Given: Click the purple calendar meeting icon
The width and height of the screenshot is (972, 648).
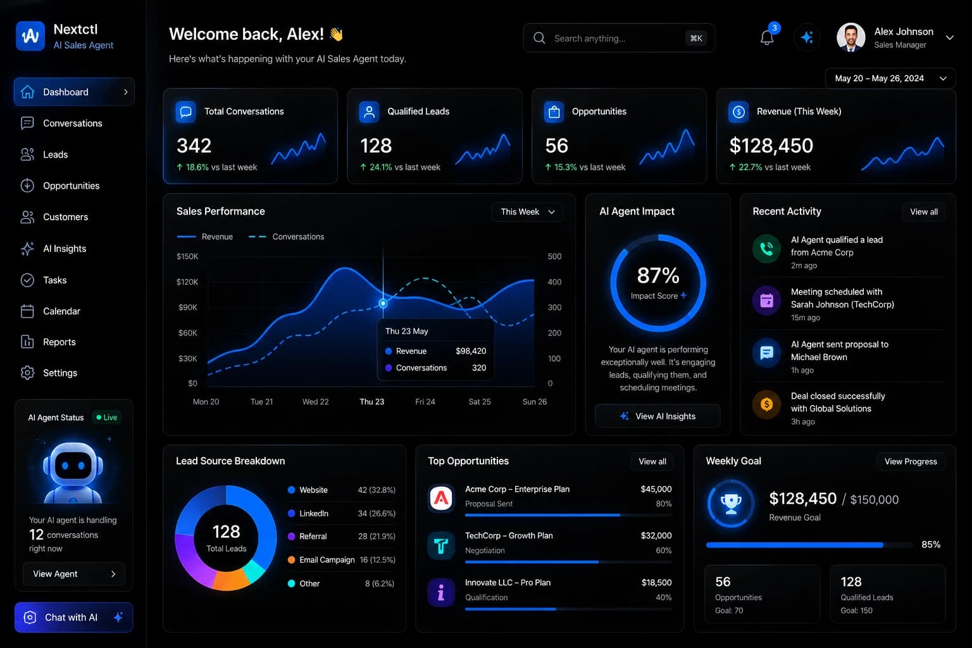Looking at the screenshot, I should coord(766,301).
